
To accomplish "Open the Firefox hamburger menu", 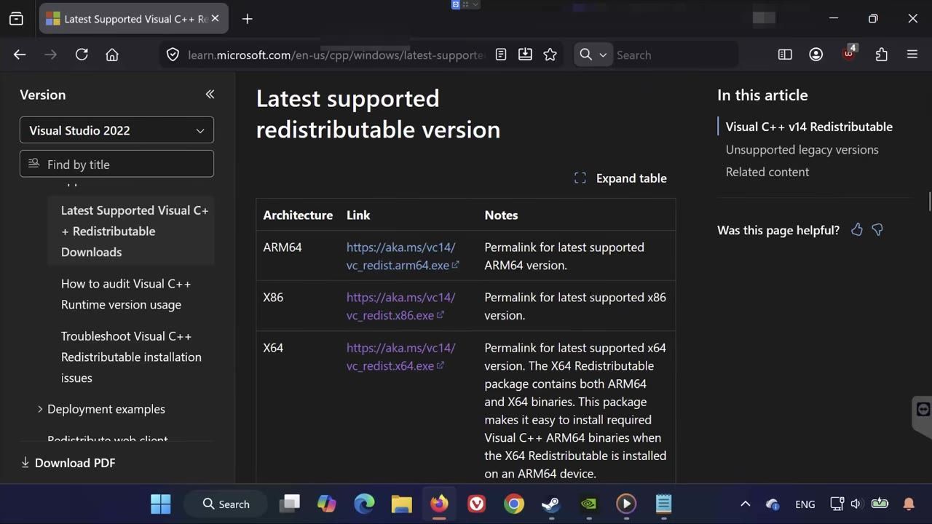I will (912, 55).
